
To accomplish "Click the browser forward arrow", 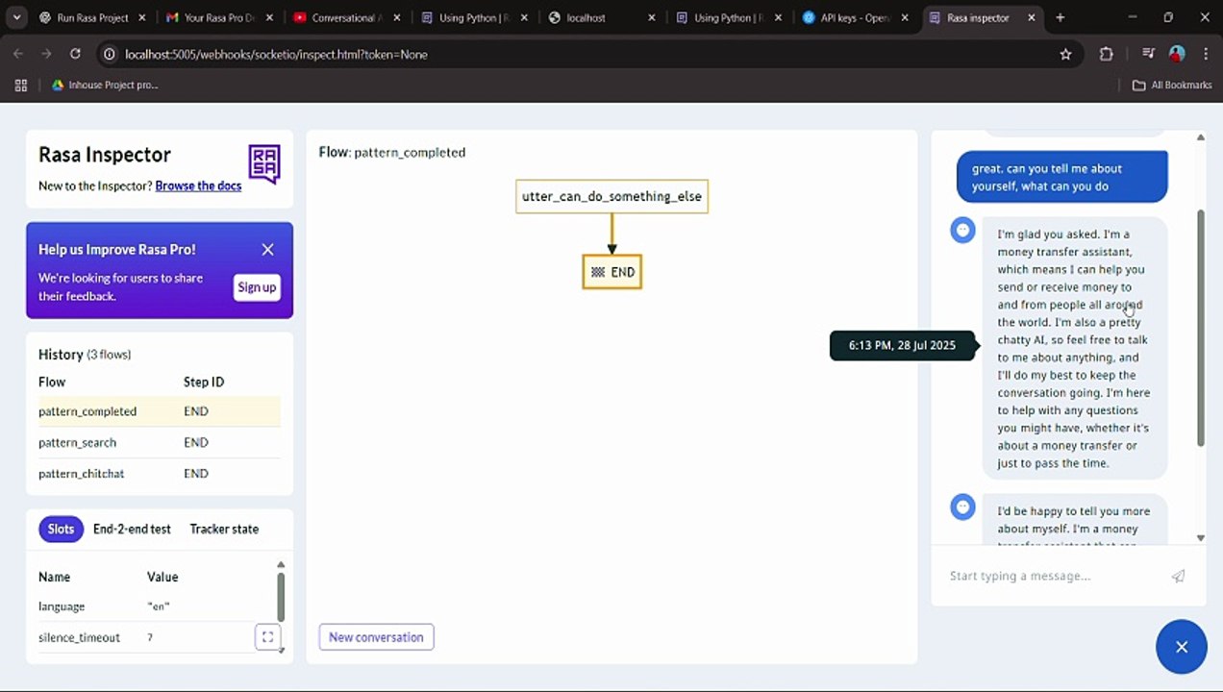I will 46,54.
